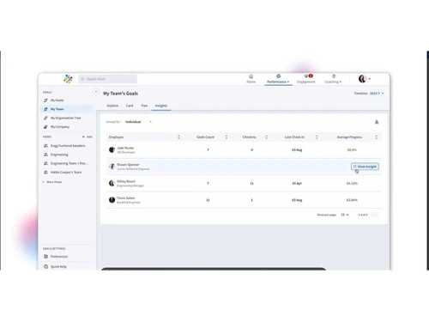Sort by the Employee column arrows

pyautogui.click(x=178, y=137)
